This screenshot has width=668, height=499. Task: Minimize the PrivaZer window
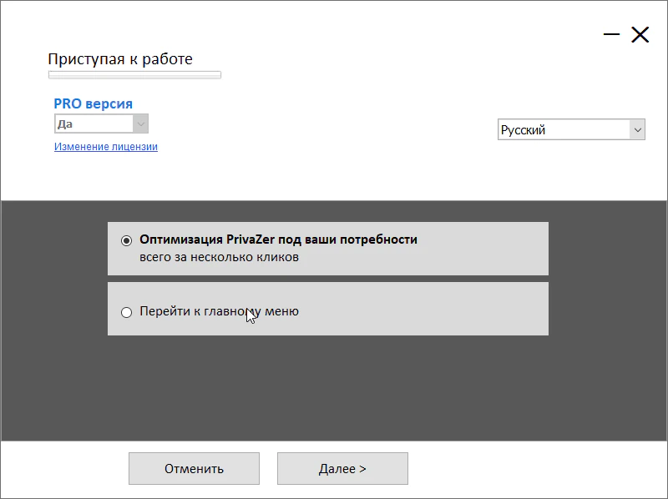tap(611, 34)
